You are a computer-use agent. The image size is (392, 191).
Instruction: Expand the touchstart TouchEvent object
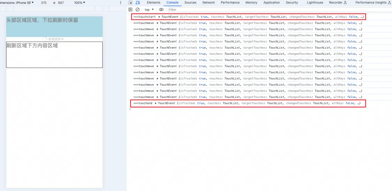coord(160,17)
